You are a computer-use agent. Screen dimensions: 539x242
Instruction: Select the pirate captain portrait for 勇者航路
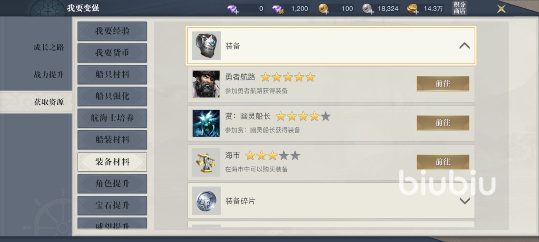[206, 84]
